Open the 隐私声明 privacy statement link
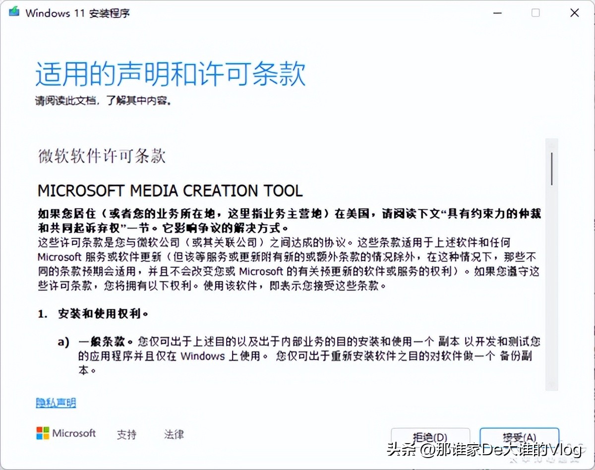Image resolution: width=595 pixels, height=470 pixels. click(56, 403)
